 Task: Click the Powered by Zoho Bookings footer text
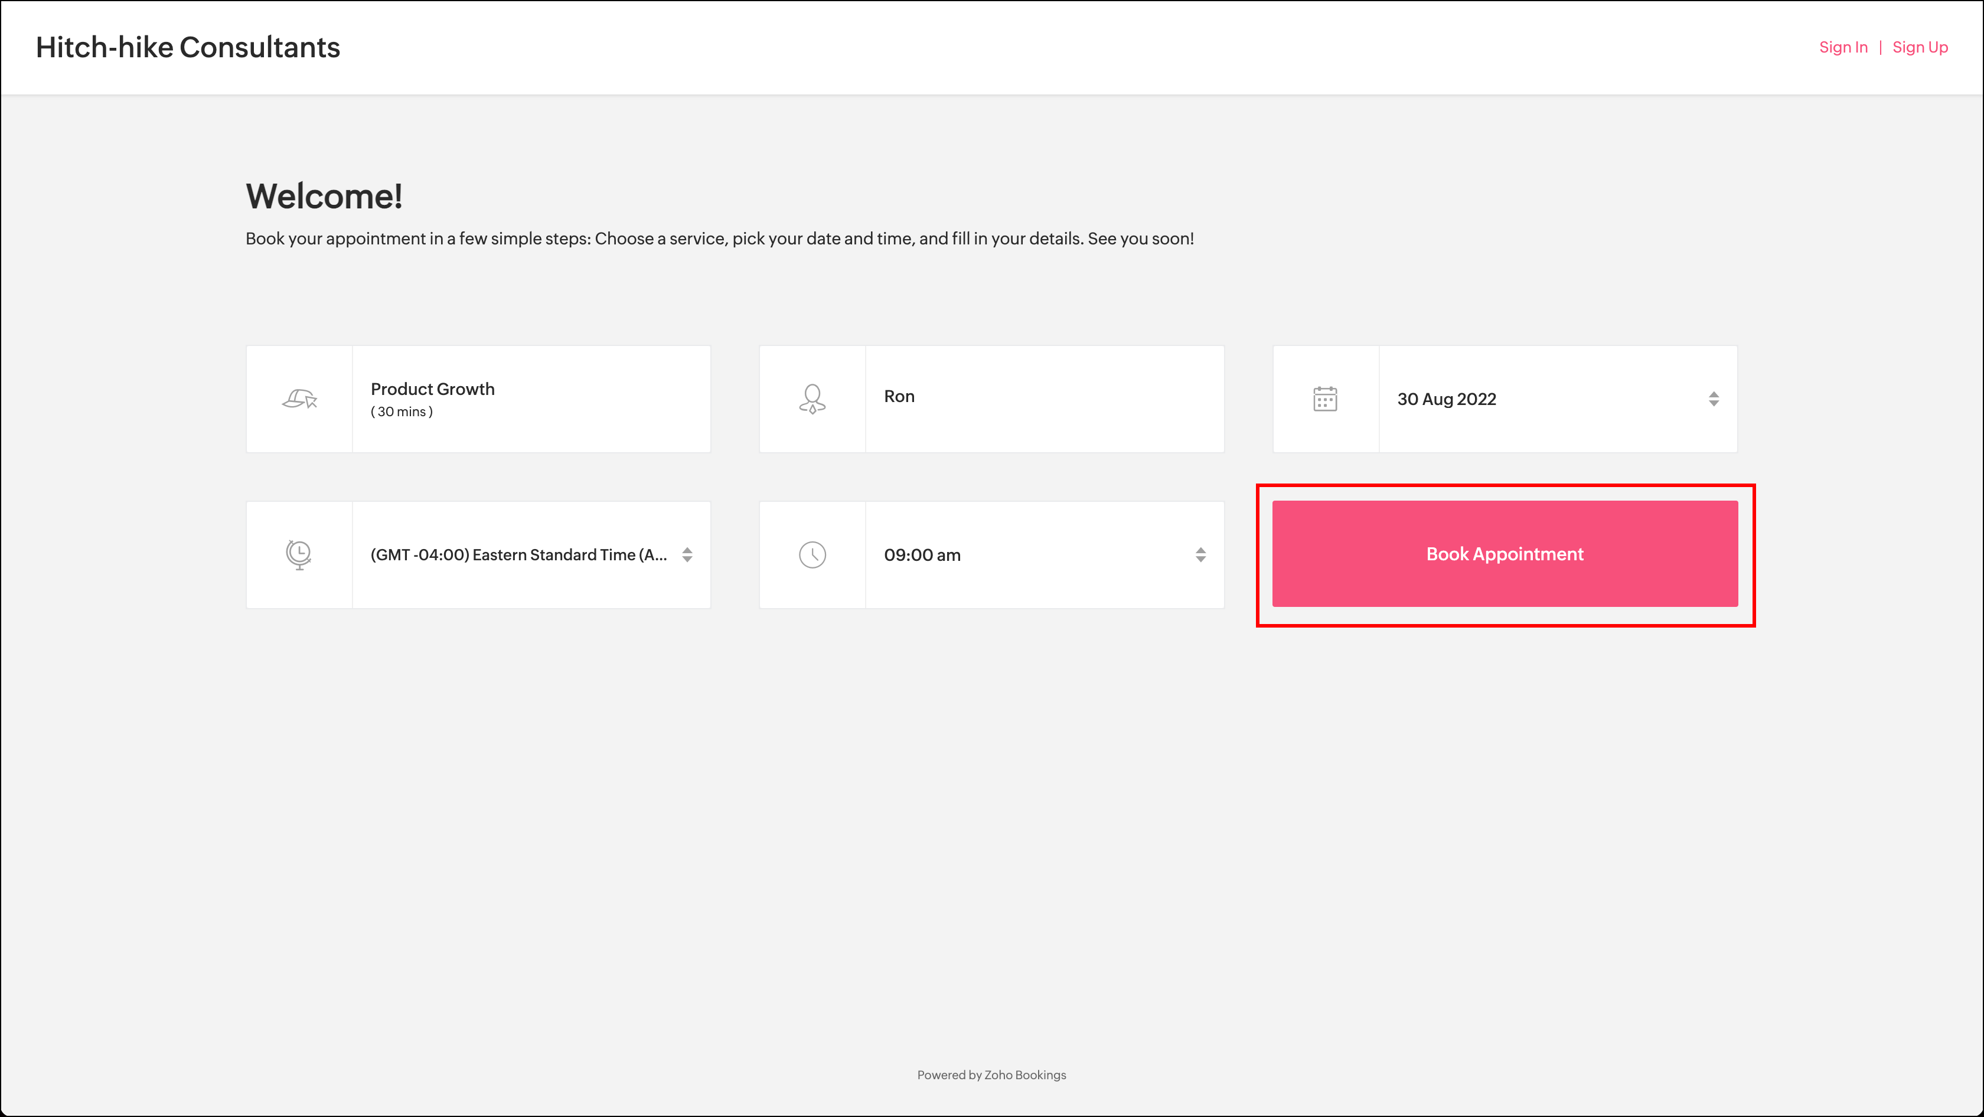991,1074
